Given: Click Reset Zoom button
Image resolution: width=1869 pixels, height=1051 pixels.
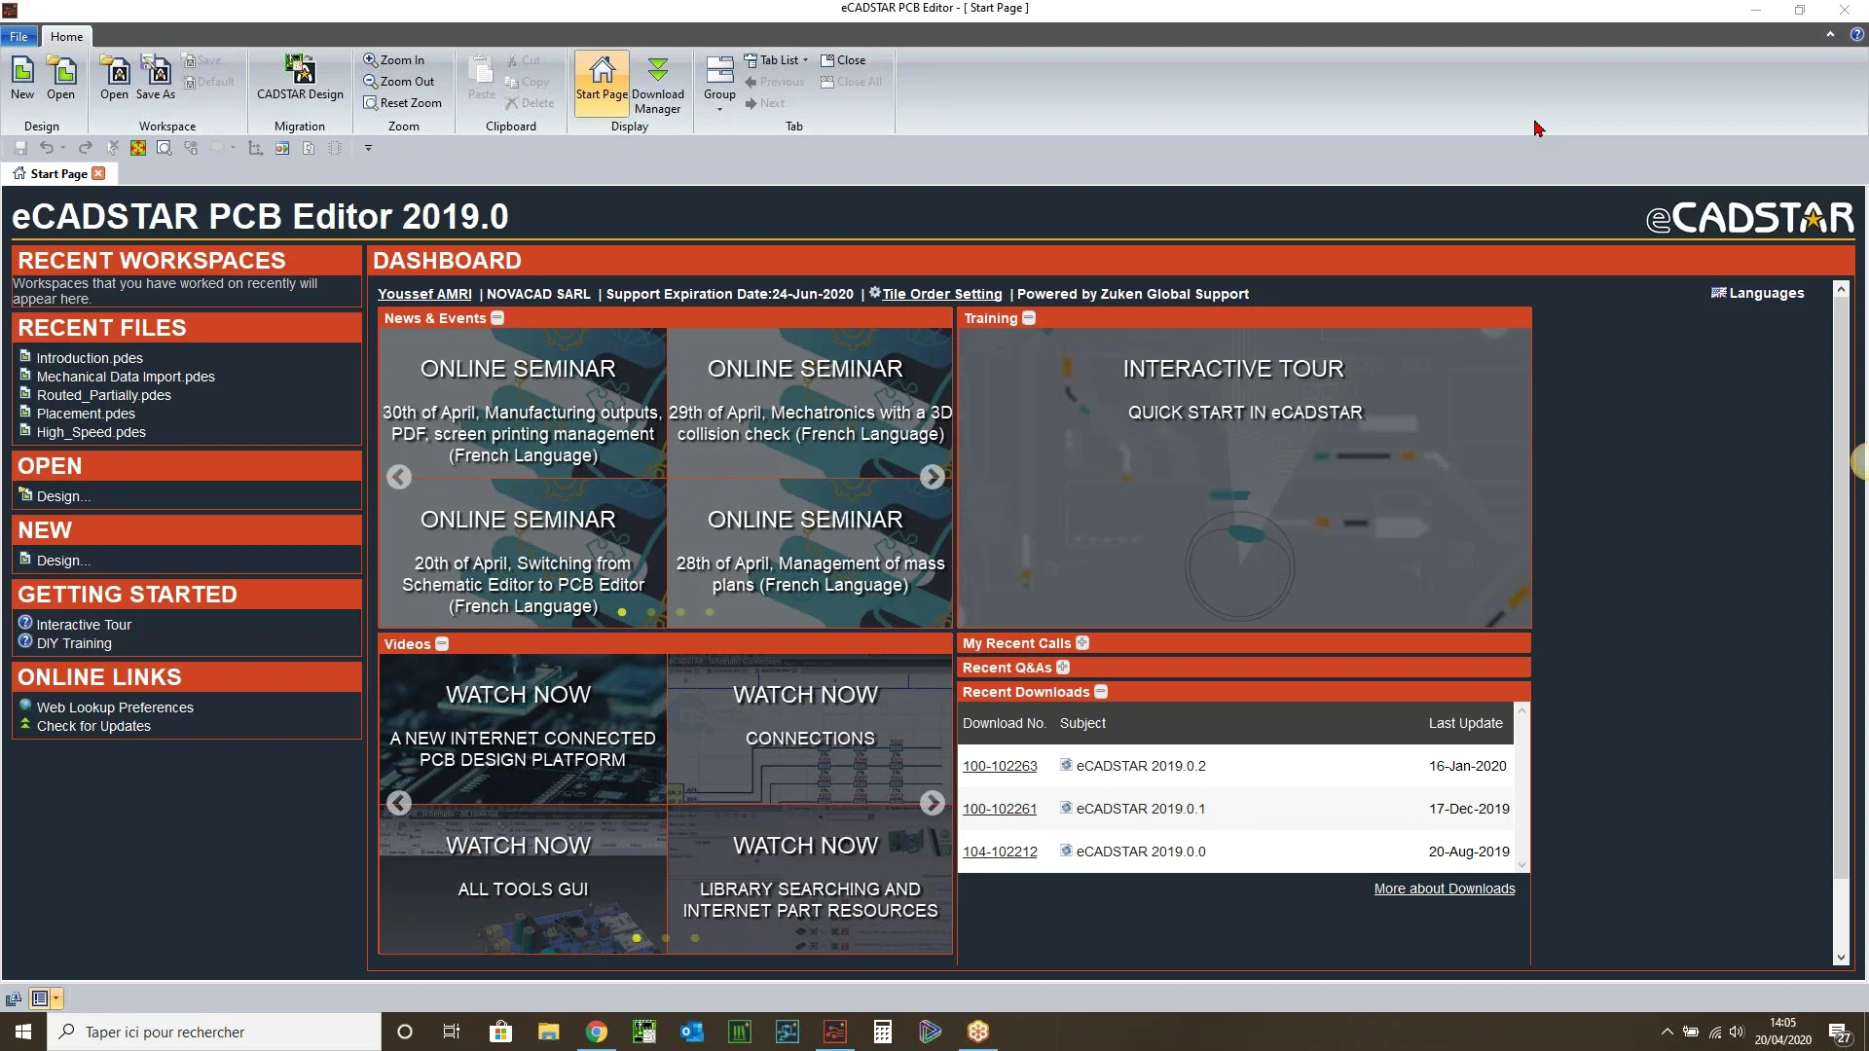Looking at the screenshot, I should (402, 103).
